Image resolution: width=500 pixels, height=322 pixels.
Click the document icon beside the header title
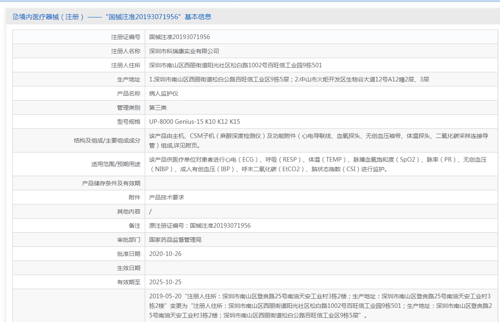click(x=15, y=17)
